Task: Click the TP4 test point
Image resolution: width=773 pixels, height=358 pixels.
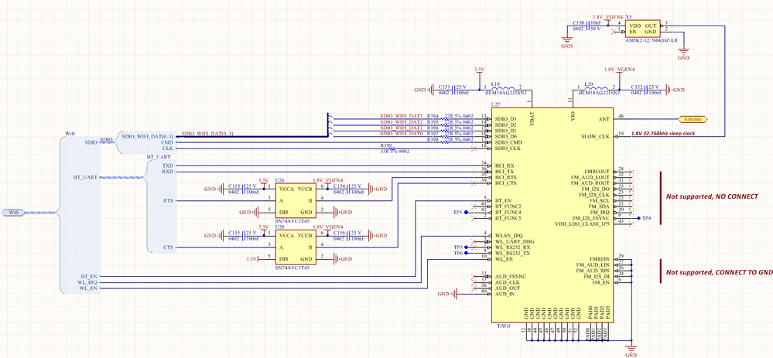Action: tap(641, 217)
